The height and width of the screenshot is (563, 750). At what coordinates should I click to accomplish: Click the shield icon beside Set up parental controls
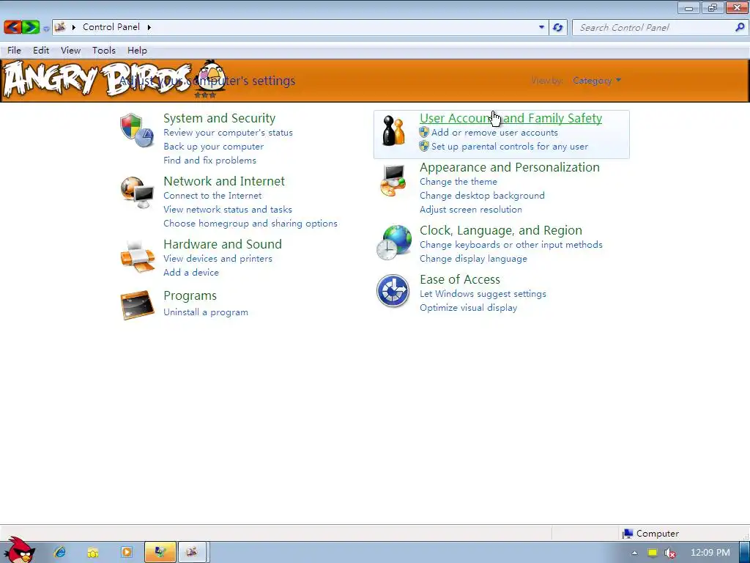coord(424,146)
